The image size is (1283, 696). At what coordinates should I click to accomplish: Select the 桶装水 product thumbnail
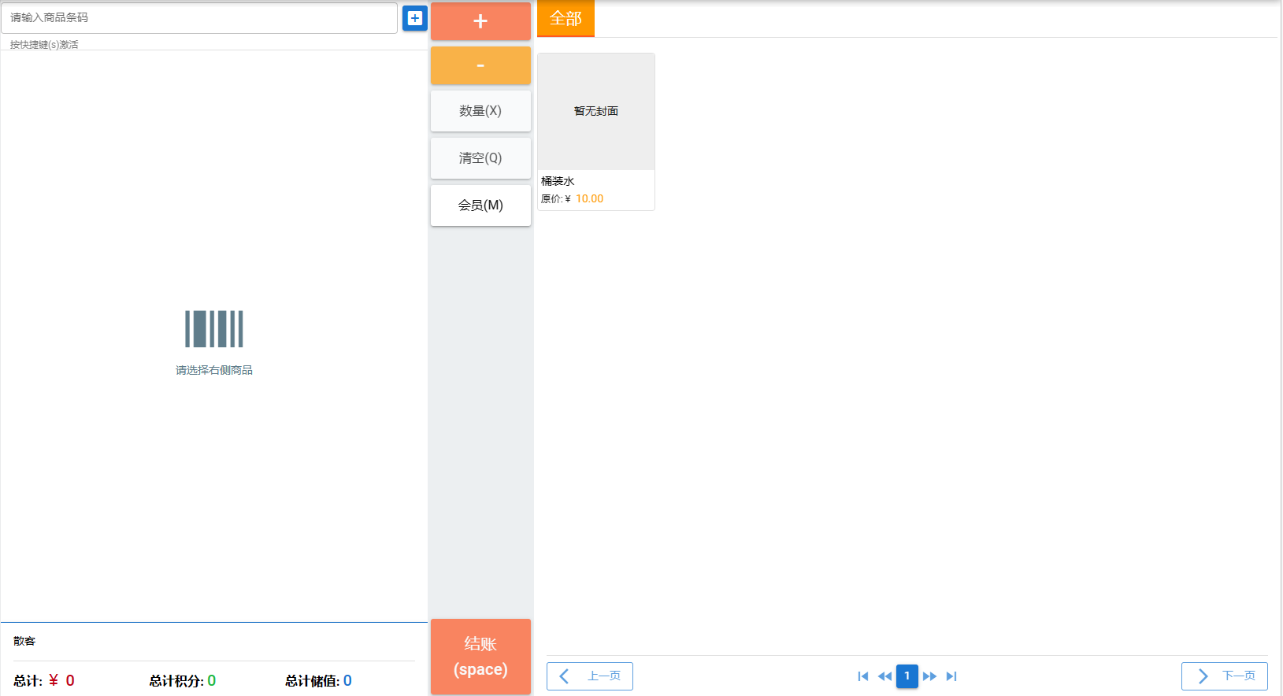coord(596,112)
